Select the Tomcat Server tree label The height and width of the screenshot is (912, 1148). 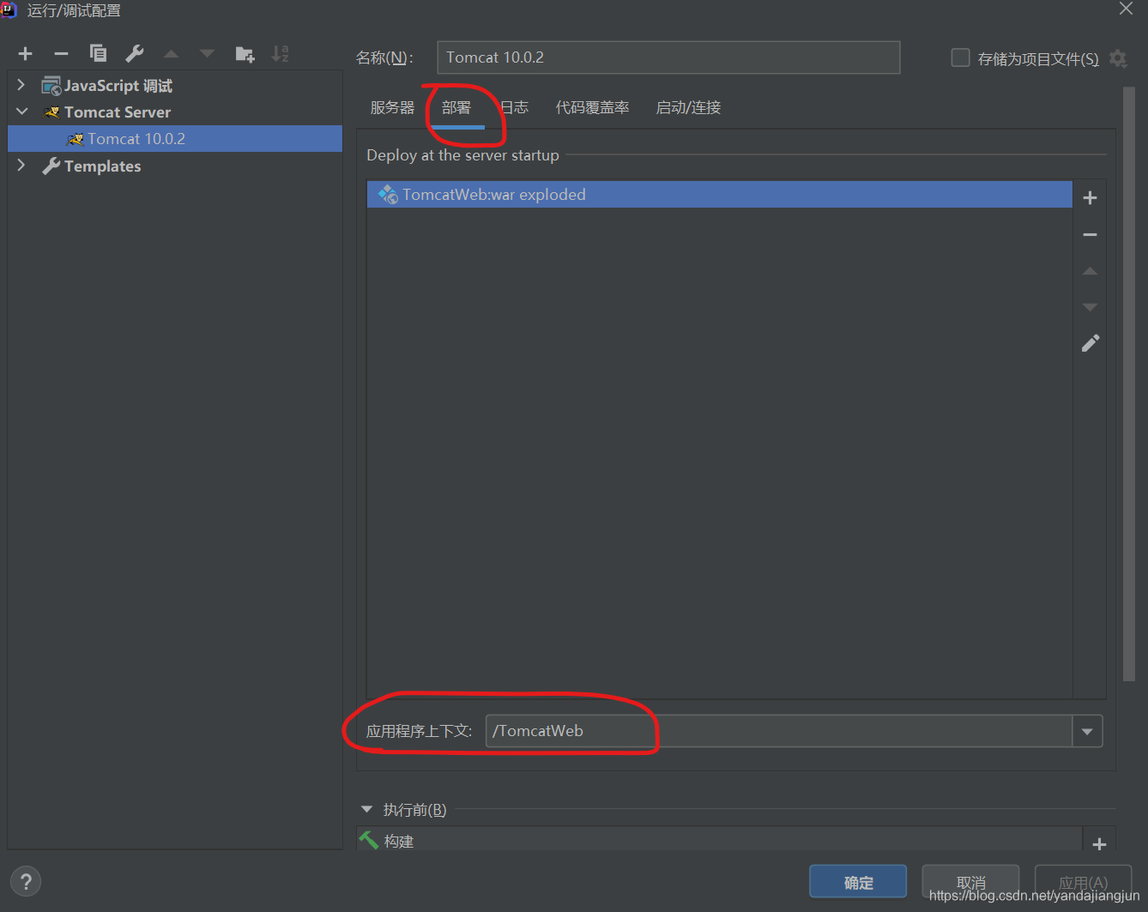[118, 112]
